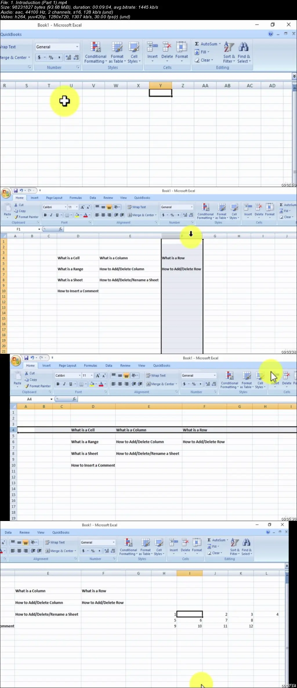Open the Formulas tab in the 00:03:38 frame
Image resolution: width=297 pixels, height=688 pixels.
tap(76, 198)
